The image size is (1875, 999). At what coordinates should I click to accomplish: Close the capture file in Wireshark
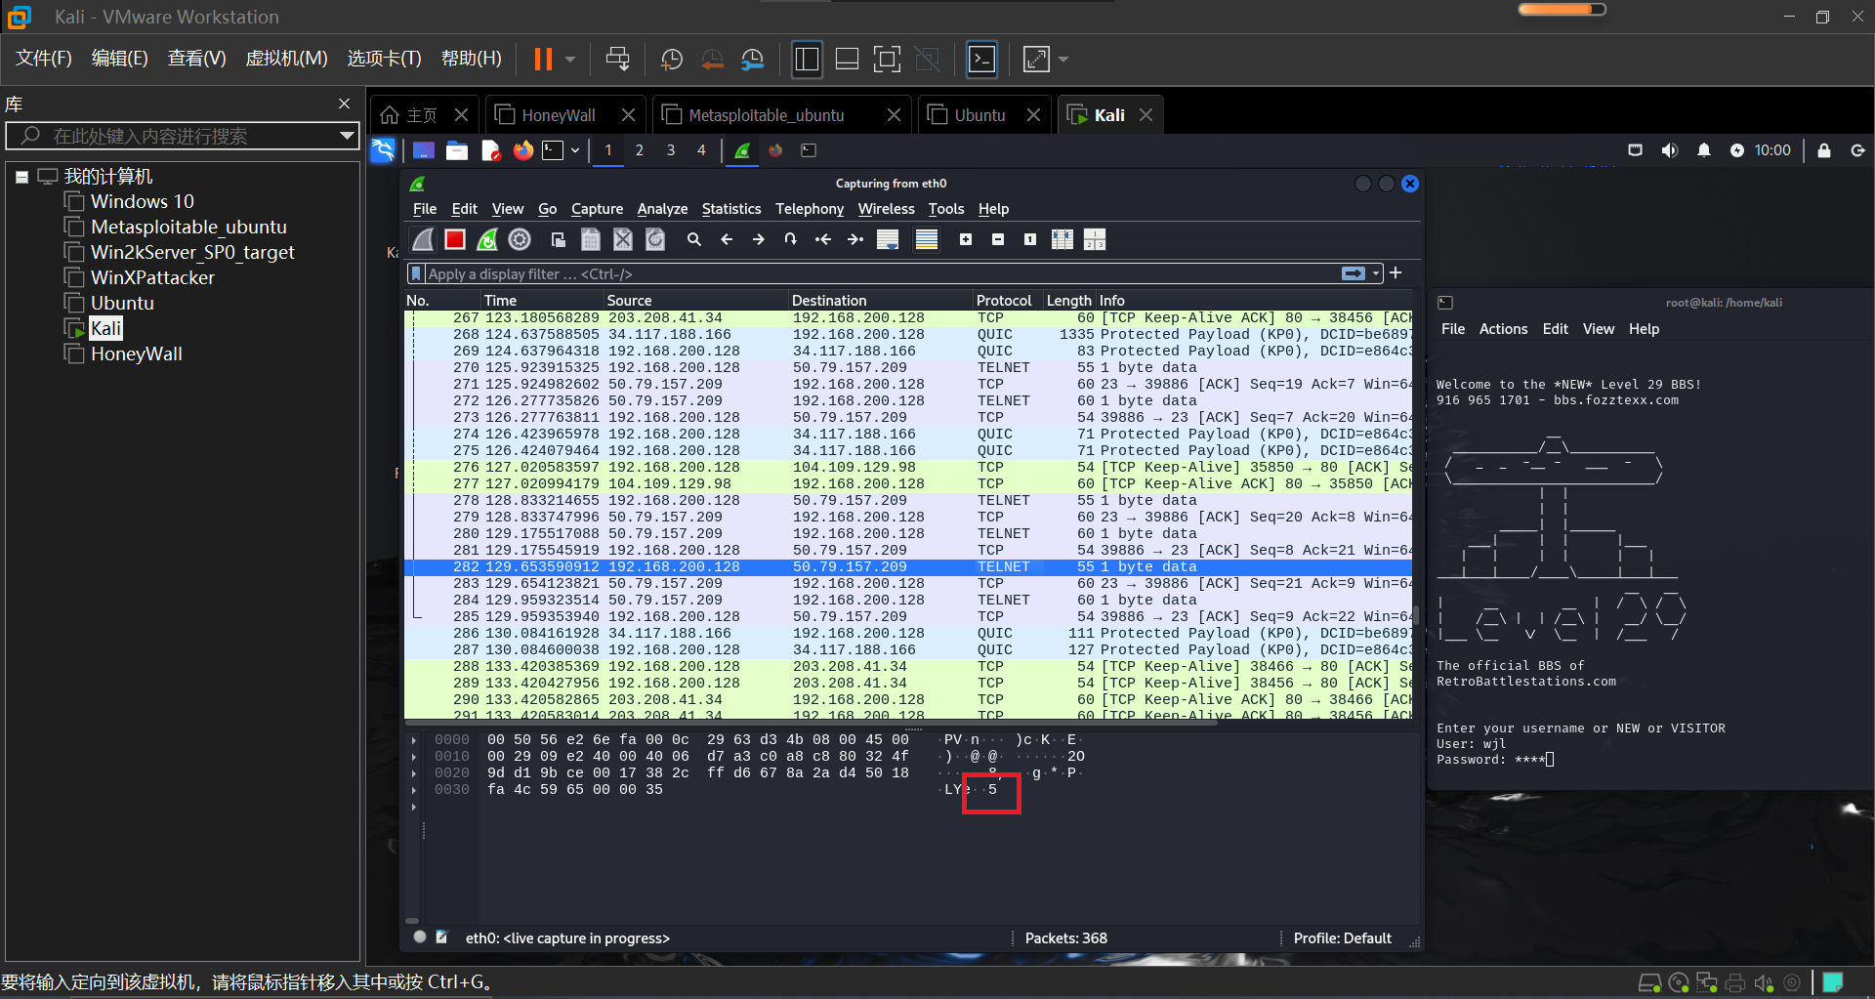[x=623, y=239]
